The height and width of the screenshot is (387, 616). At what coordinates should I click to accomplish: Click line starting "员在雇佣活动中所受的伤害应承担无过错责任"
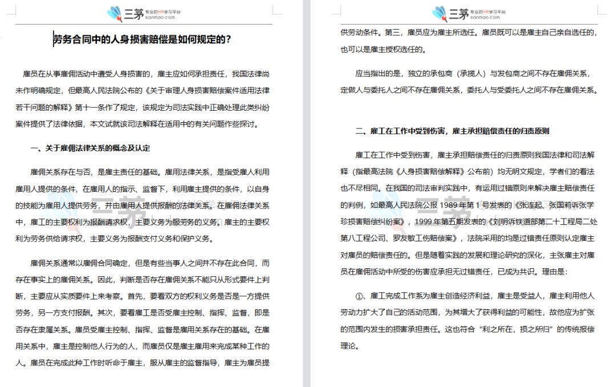[x=454, y=271]
